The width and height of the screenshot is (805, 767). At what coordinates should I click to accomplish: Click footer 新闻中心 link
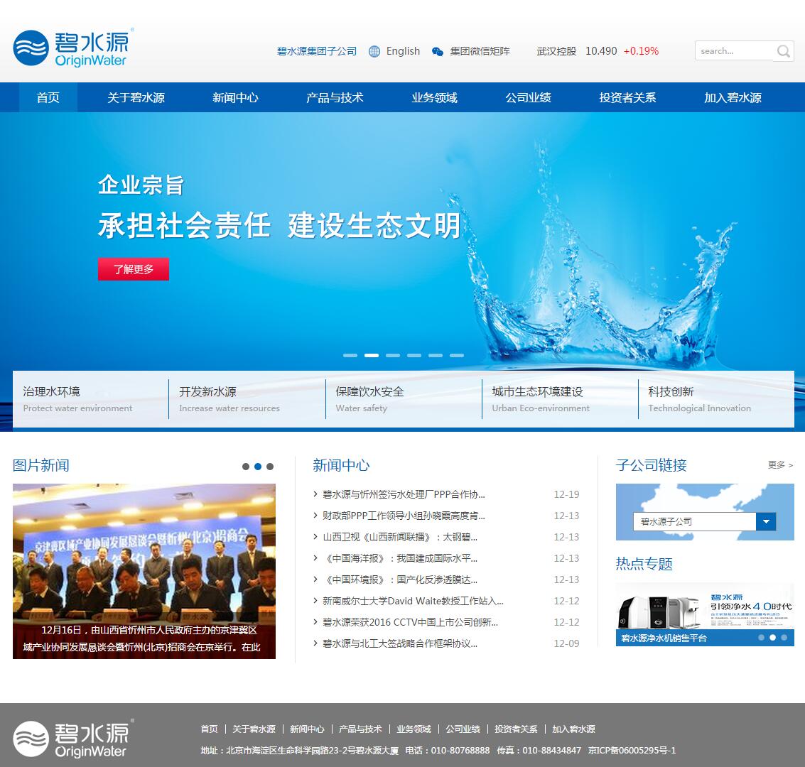(307, 729)
